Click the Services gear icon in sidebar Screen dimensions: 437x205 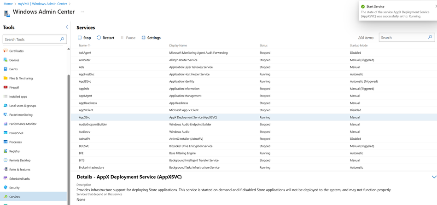pyautogui.click(x=5, y=197)
